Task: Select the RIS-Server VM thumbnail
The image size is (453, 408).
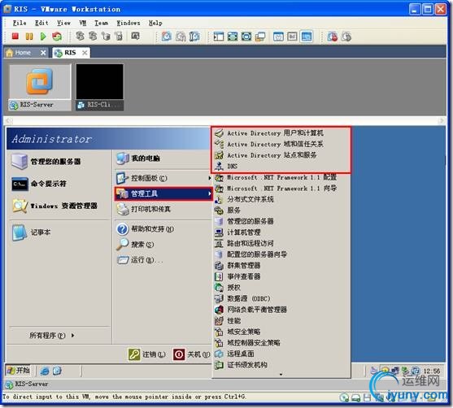Action: 40,87
